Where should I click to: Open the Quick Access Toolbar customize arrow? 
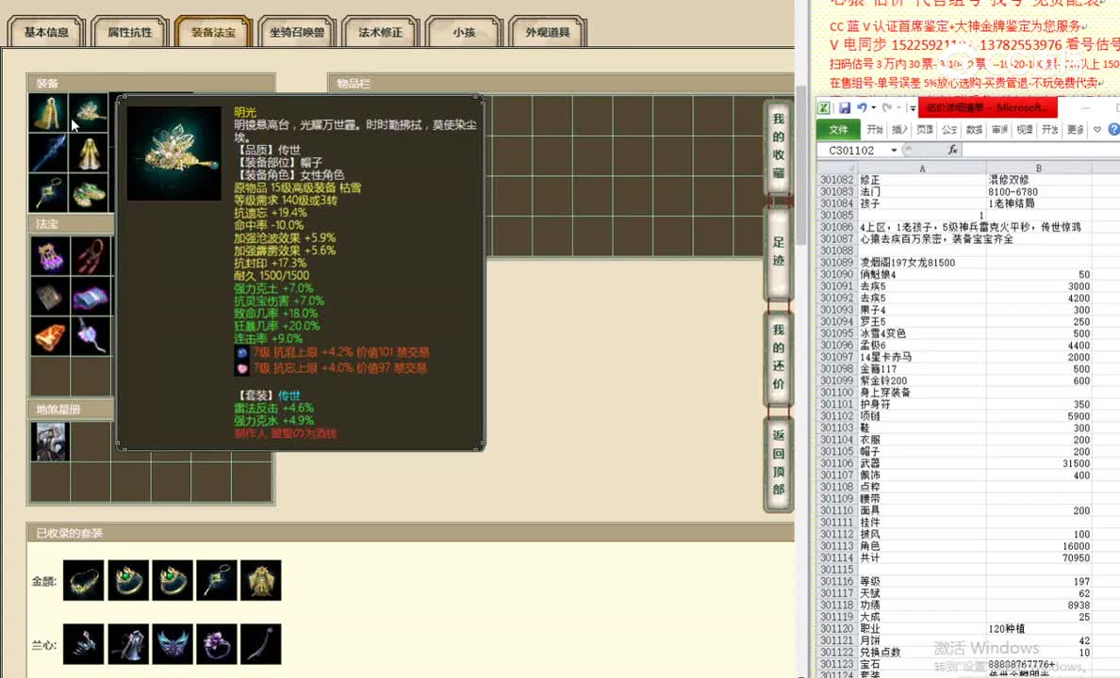(912, 108)
